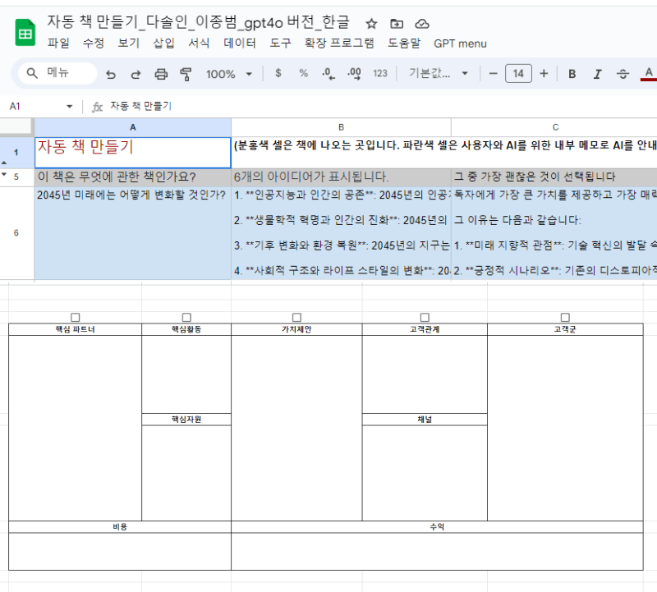
Task: Click the print icon
Action: 161,74
